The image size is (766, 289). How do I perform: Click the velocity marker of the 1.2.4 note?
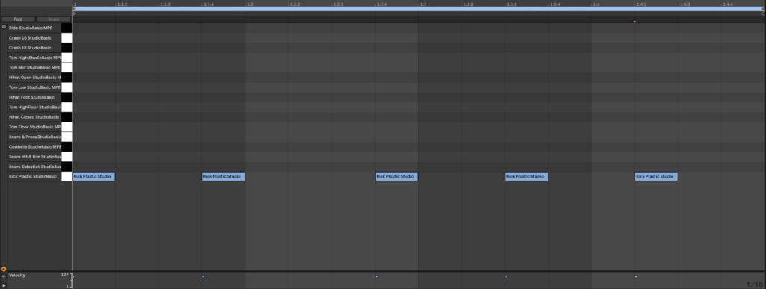coord(376,276)
